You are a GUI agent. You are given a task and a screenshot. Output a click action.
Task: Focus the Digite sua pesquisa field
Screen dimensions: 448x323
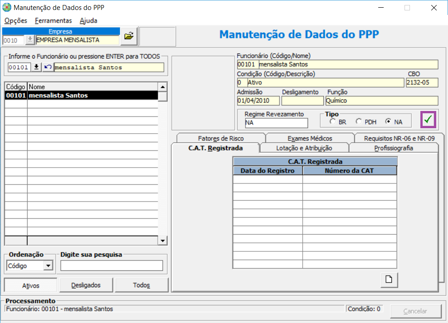(112, 265)
